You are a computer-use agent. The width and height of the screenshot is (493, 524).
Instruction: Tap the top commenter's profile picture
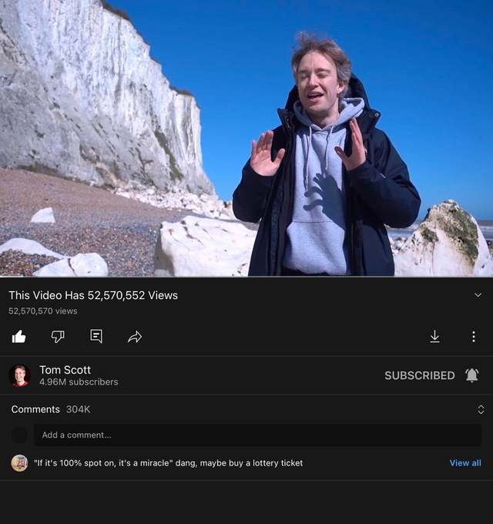click(x=19, y=463)
